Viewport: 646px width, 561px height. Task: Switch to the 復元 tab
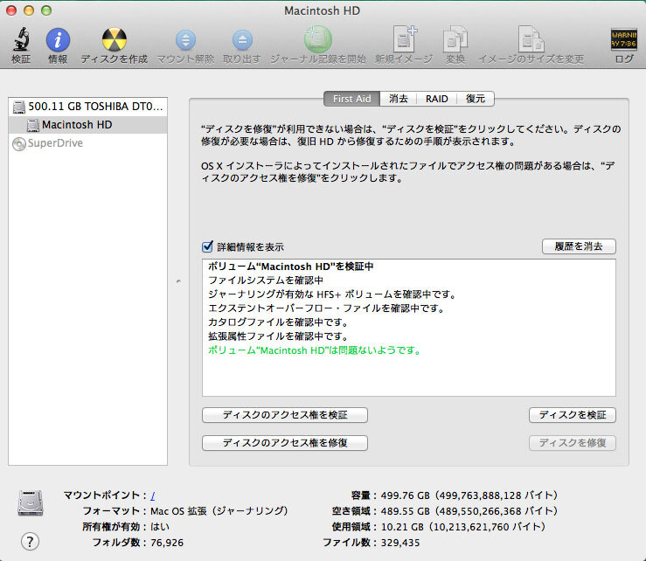point(476,99)
